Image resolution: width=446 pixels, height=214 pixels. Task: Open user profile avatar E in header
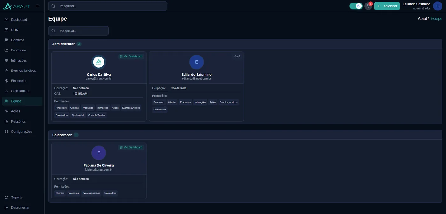pos(437,6)
